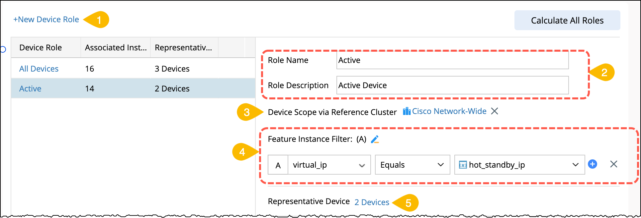Click into the Role Description field
The width and height of the screenshot is (641, 218).
pos(452,85)
